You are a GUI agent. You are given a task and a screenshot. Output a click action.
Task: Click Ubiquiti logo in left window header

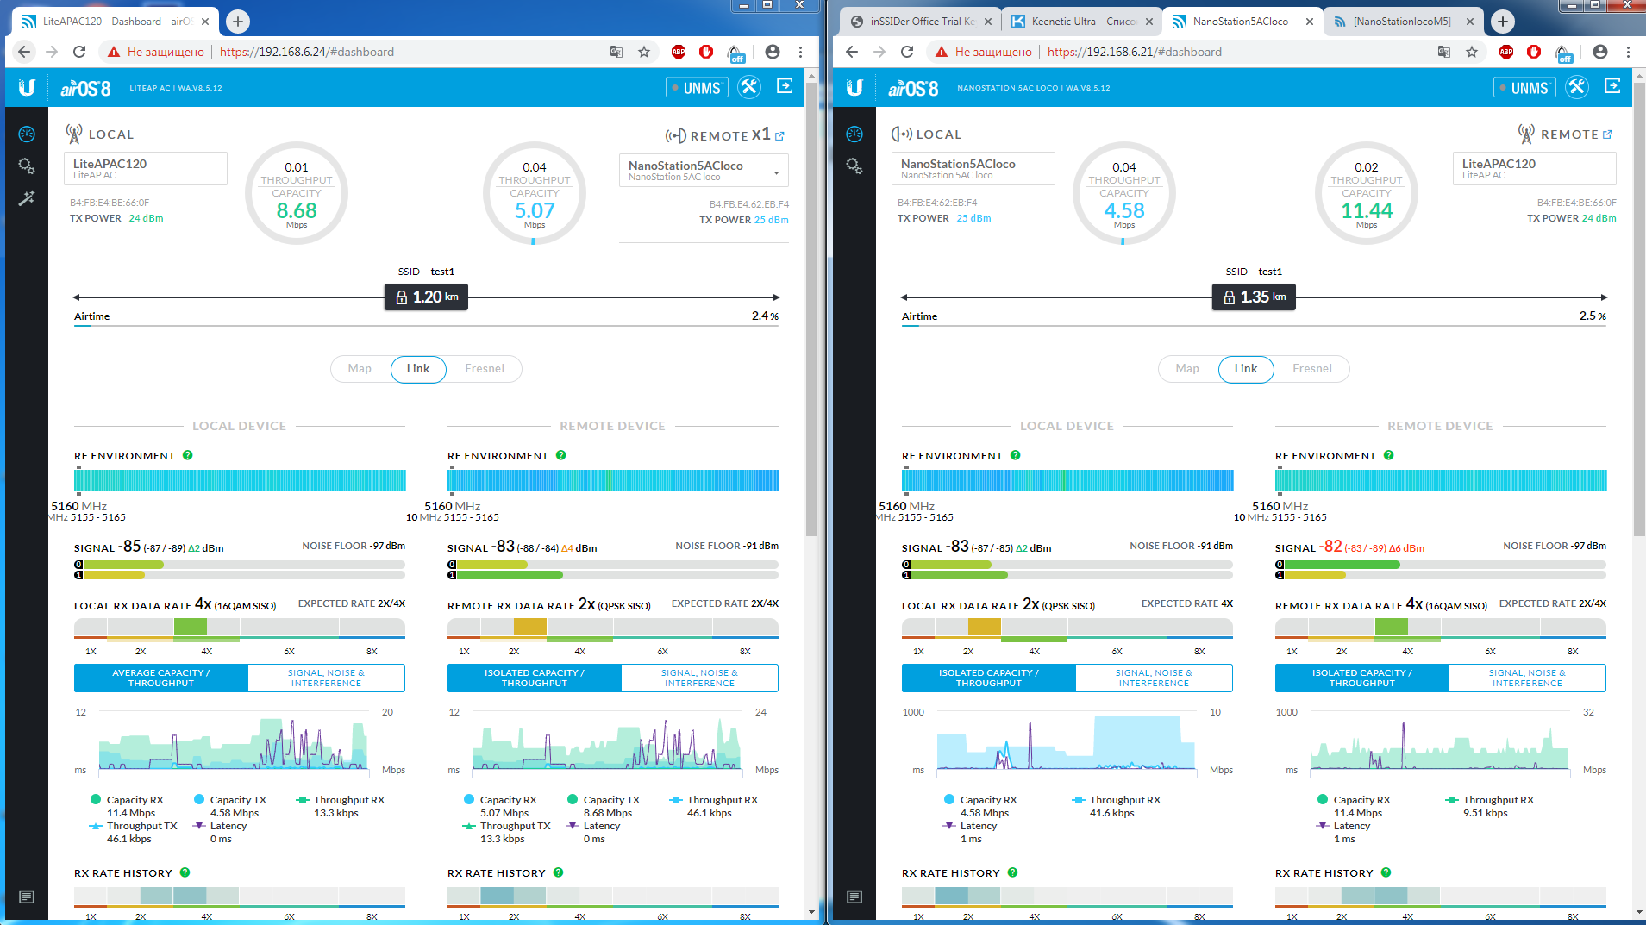point(27,87)
